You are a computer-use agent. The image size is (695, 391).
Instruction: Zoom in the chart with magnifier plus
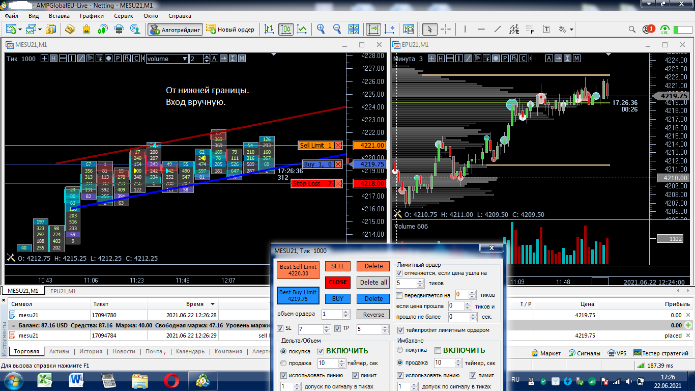(x=321, y=29)
